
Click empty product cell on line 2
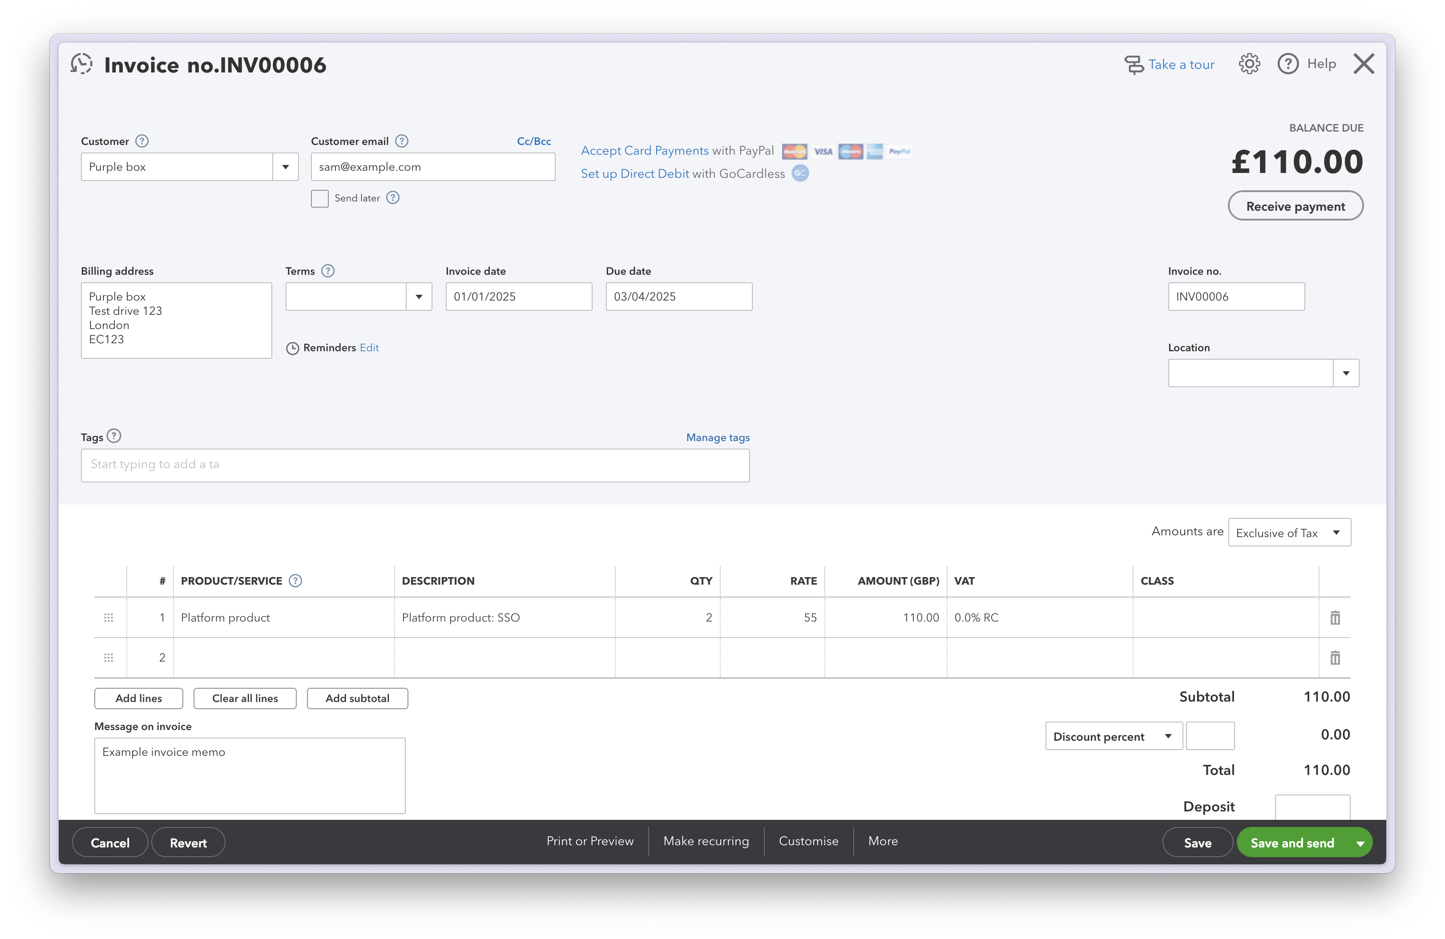click(x=283, y=658)
